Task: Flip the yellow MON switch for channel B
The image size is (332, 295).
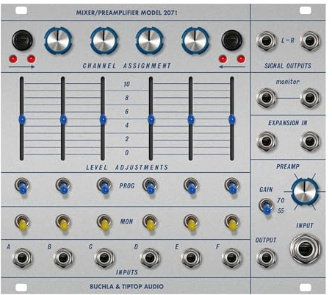Action: [x=63, y=222]
